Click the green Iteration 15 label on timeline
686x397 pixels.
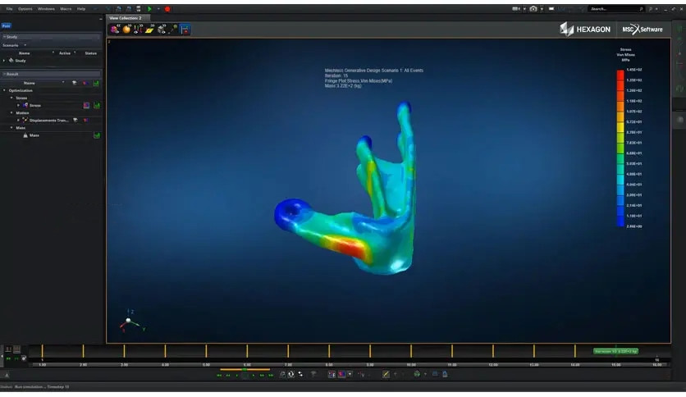[615, 351]
